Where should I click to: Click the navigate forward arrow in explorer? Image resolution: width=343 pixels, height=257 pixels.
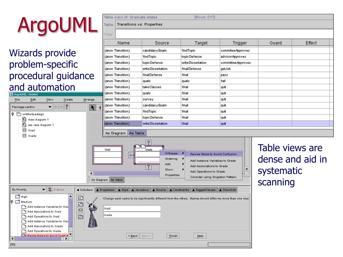click(61, 107)
